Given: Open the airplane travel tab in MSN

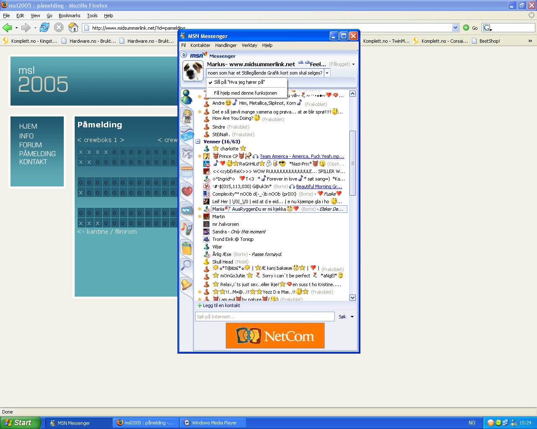Looking at the screenshot, I should [x=186, y=153].
